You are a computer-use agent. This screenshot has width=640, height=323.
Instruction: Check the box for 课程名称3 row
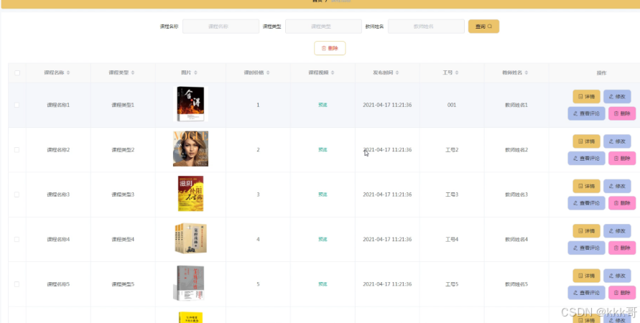click(x=17, y=195)
